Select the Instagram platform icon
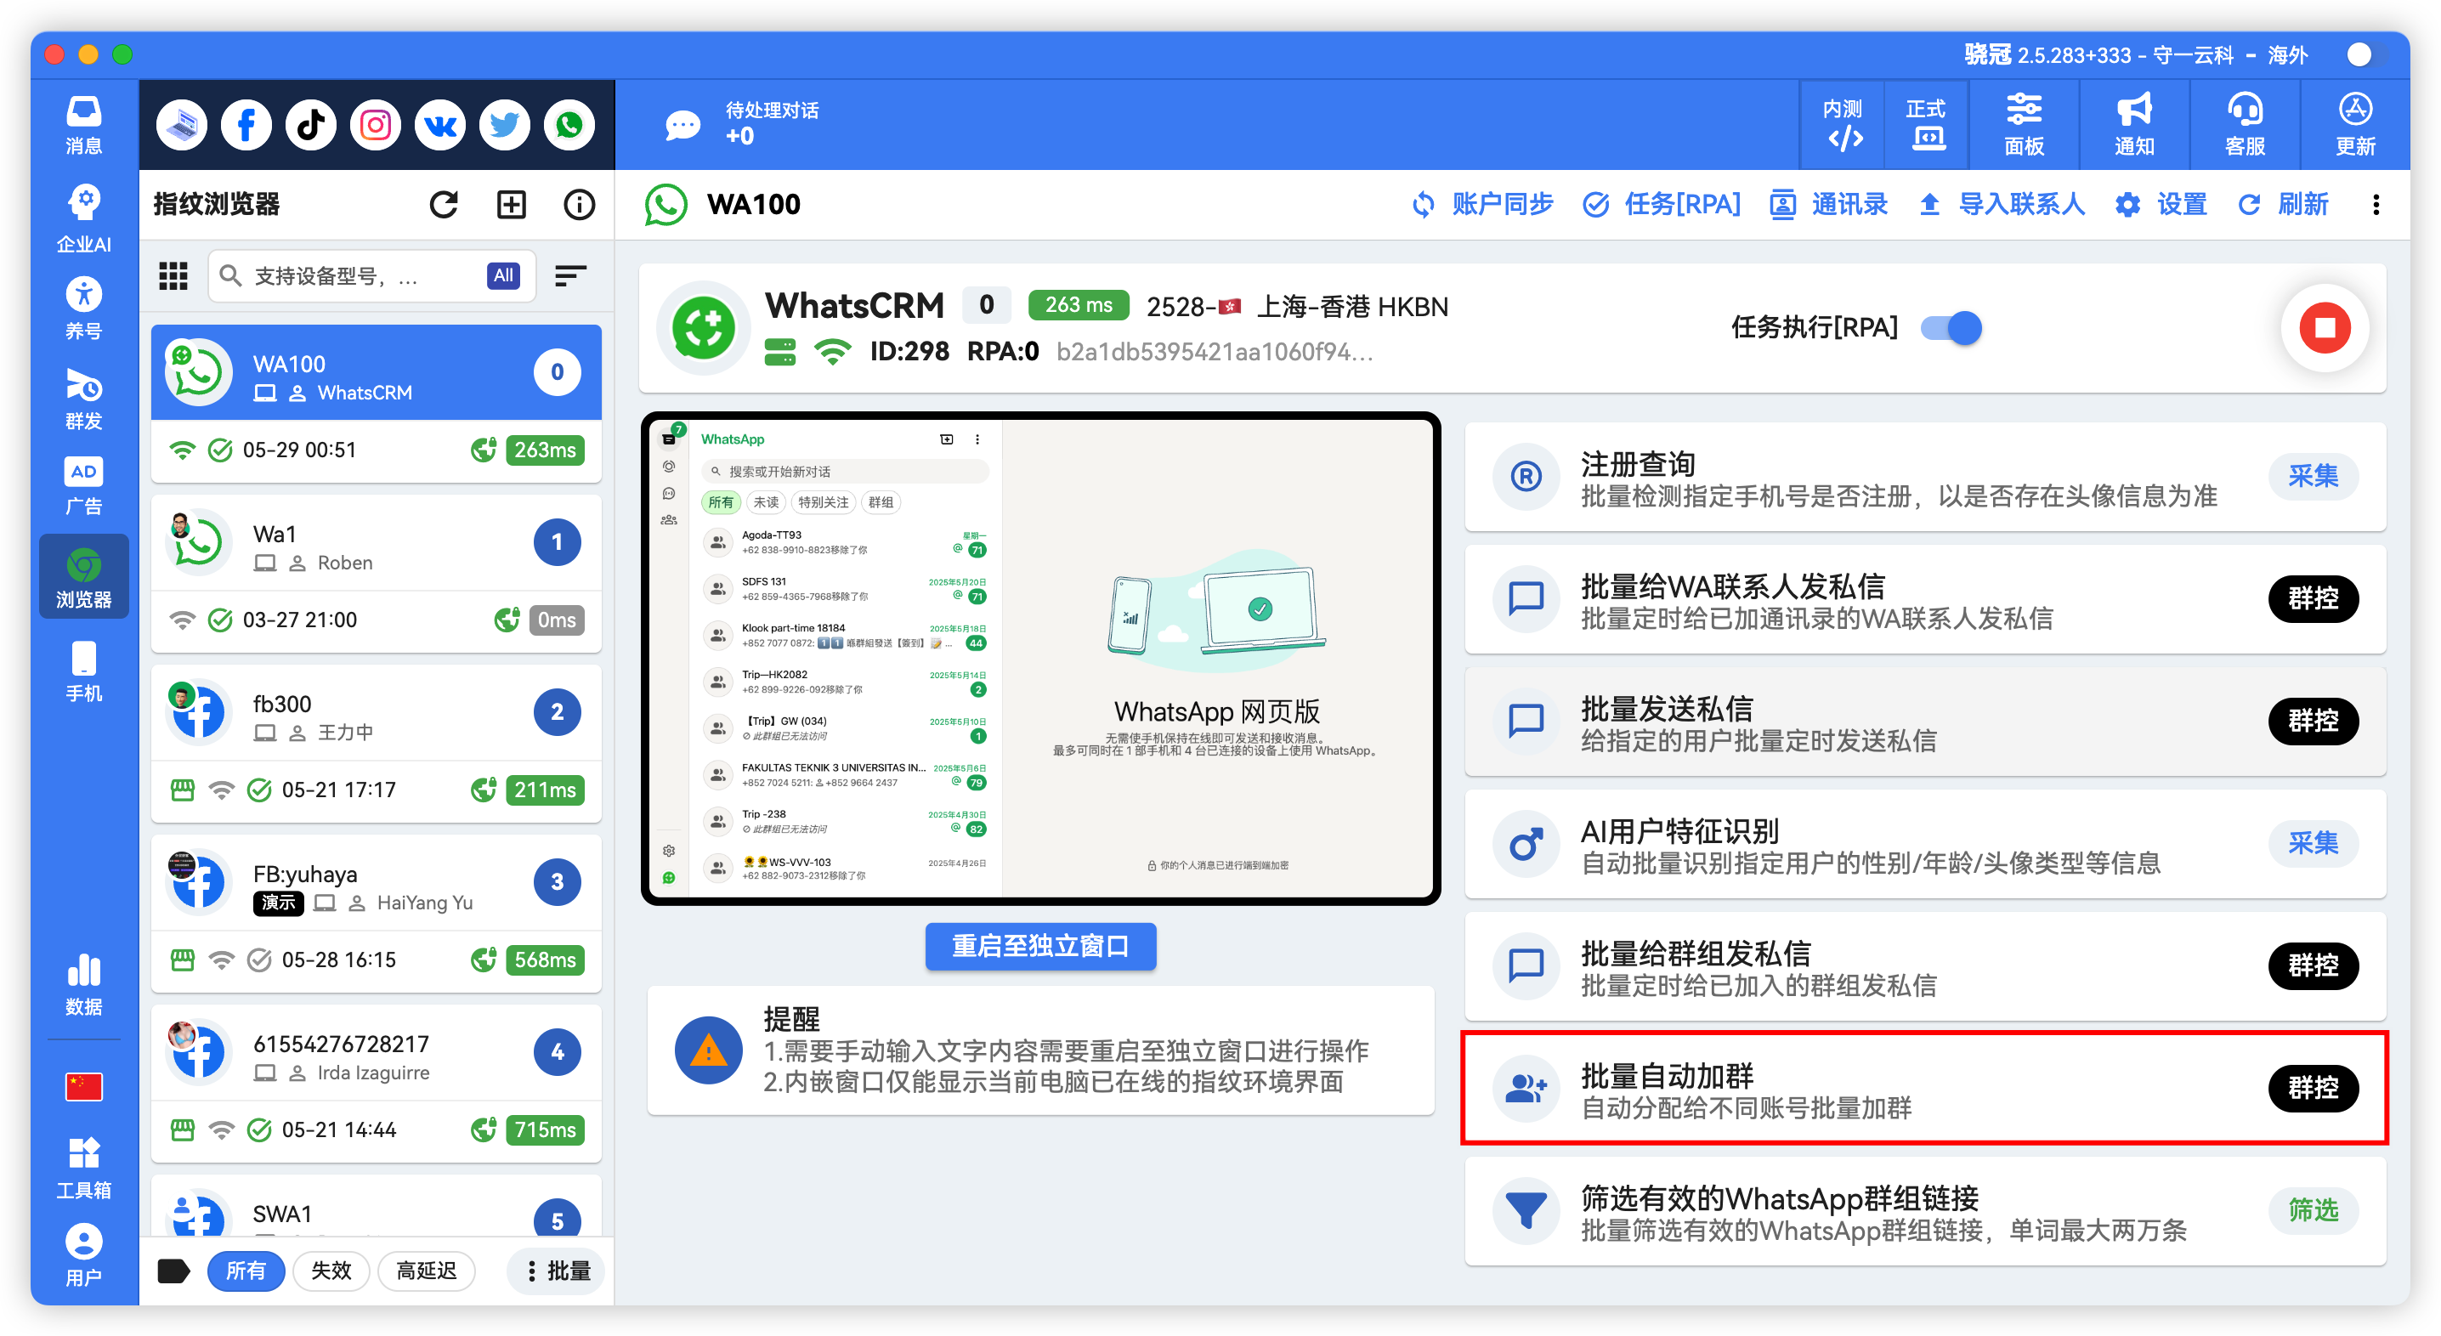Image resolution: width=2441 pixels, height=1336 pixels. 376,125
